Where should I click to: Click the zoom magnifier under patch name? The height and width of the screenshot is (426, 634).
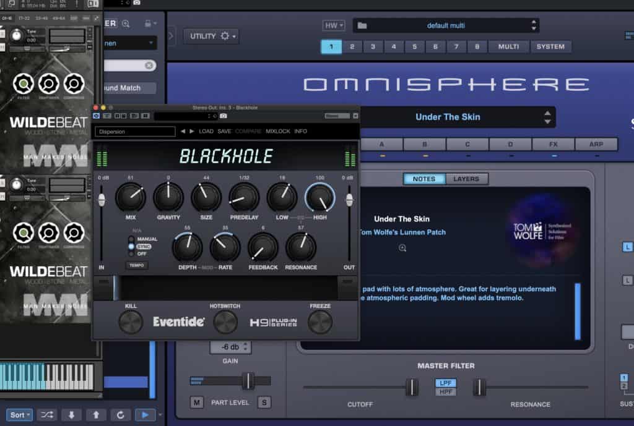click(402, 248)
